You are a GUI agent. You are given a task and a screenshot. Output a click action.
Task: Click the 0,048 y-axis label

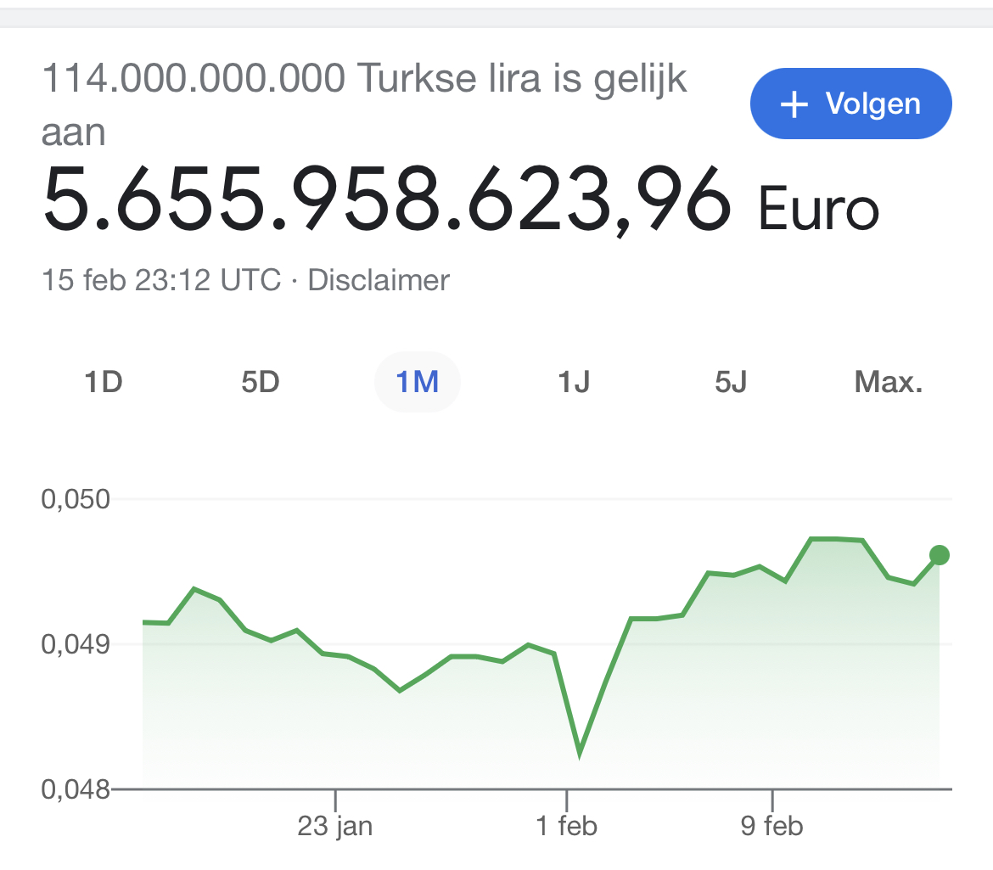pyautogui.click(x=76, y=789)
